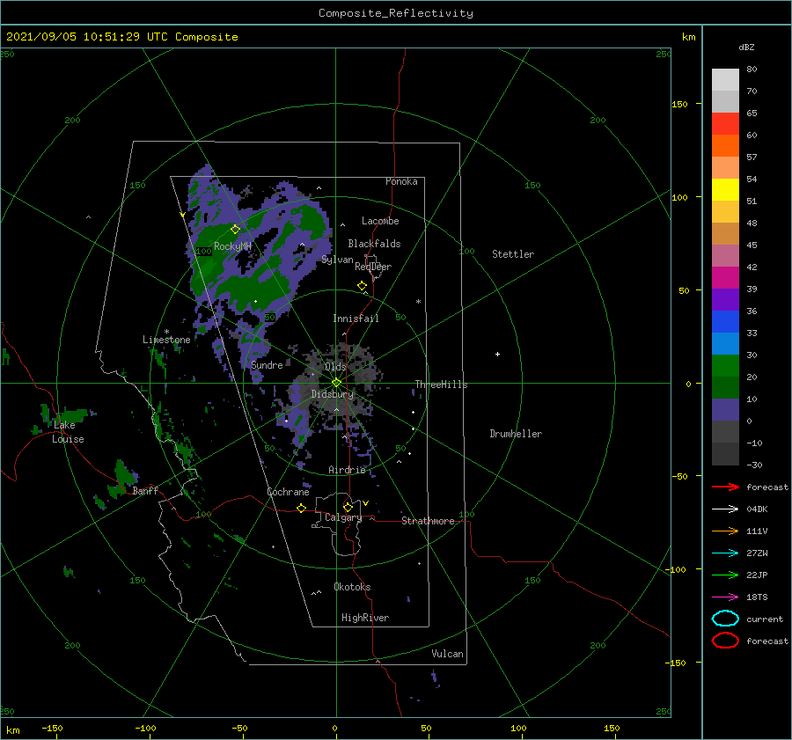Click the light gray 70-80 dBZ swatch

point(725,79)
